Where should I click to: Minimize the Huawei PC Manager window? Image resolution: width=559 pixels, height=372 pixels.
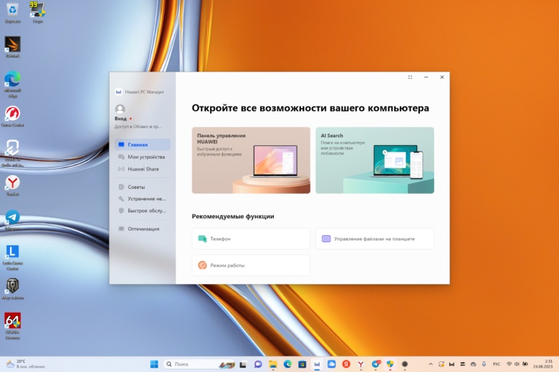point(426,77)
